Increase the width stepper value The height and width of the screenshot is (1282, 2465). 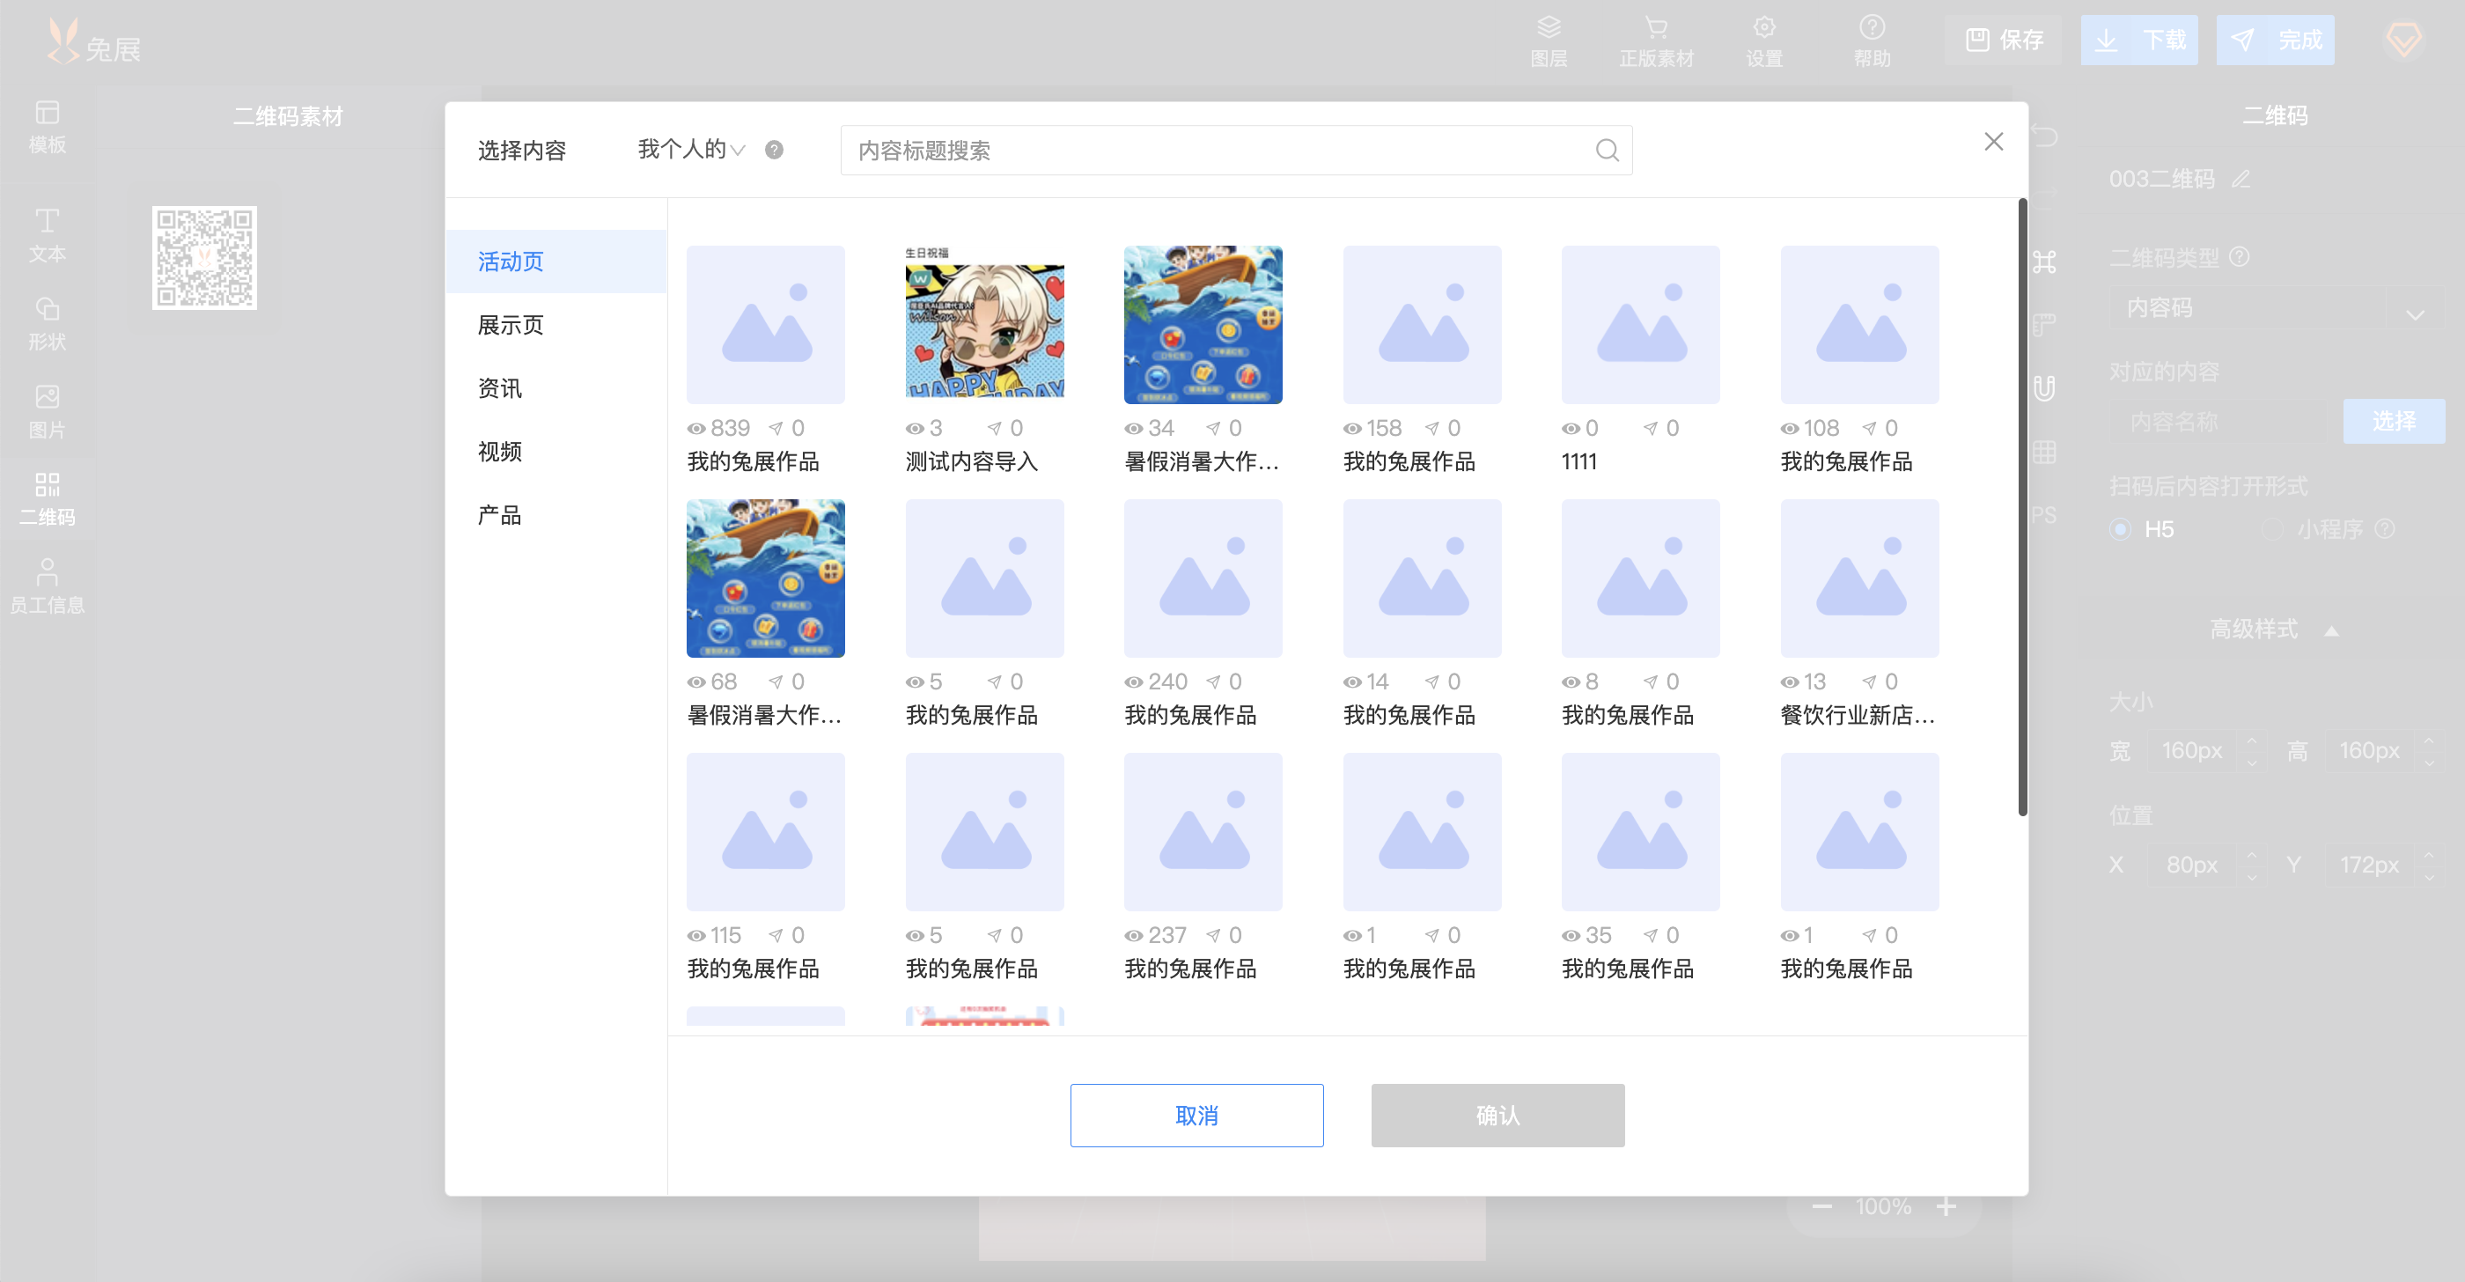(x=2251, y=740)
